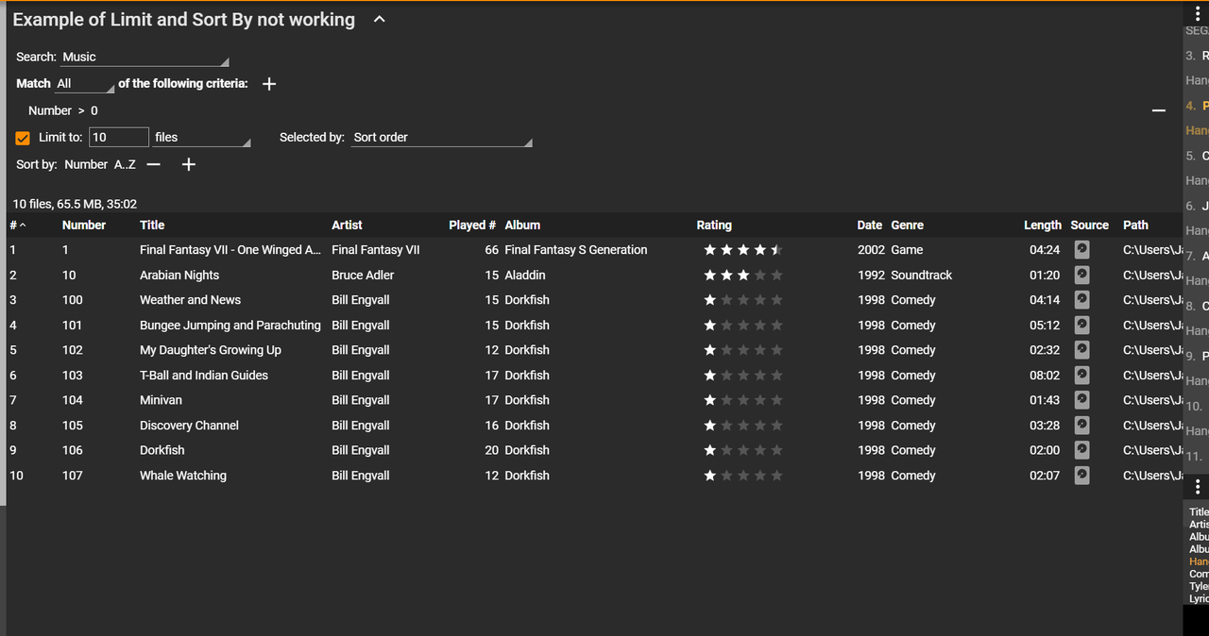The width and height of the screenshot is (1209, 636).
Task: Collapse the playlist header with the chevron
Action: tap(380, 19)
